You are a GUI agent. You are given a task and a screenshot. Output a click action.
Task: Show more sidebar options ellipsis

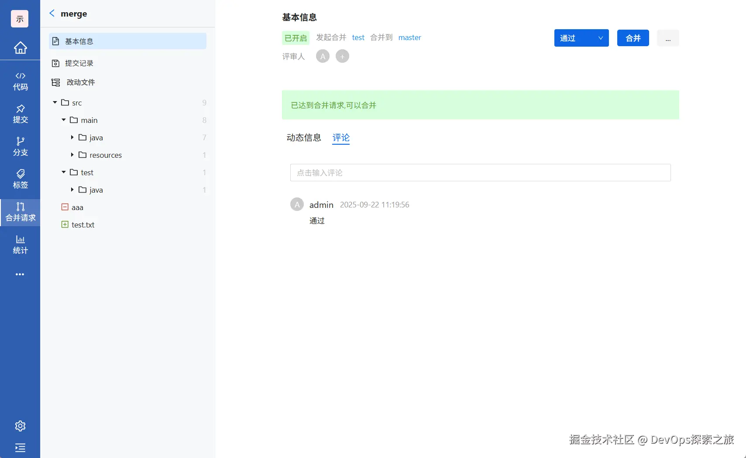click(x=20, y=275)
